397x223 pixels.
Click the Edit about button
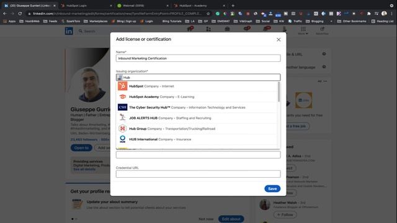[231, 219]
